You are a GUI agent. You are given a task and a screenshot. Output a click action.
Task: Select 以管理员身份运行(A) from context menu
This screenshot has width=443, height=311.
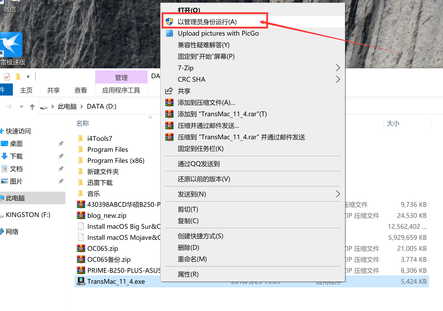point(253,22)
